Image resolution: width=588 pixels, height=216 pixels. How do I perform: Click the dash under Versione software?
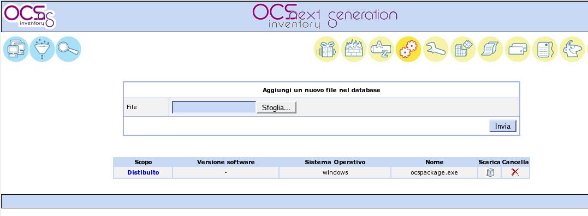[x=225, y=172]
